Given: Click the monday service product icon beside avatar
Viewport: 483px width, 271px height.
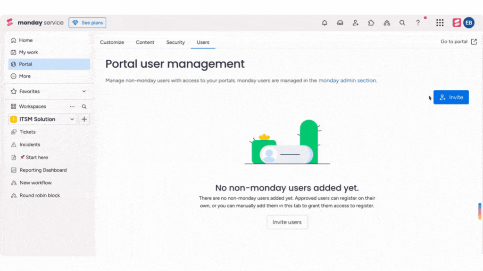Looking at the screenshot, I should (x=457, y=23).
